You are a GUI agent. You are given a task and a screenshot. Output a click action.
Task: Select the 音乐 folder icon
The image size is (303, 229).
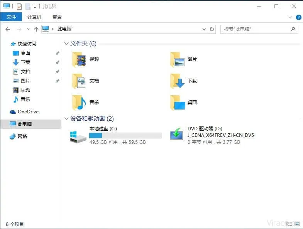pos(79,103)
